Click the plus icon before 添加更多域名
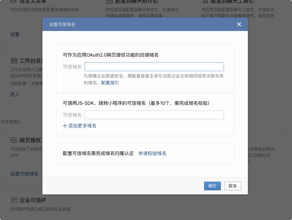This screenshot has height=220, width=292. (65, 126)
